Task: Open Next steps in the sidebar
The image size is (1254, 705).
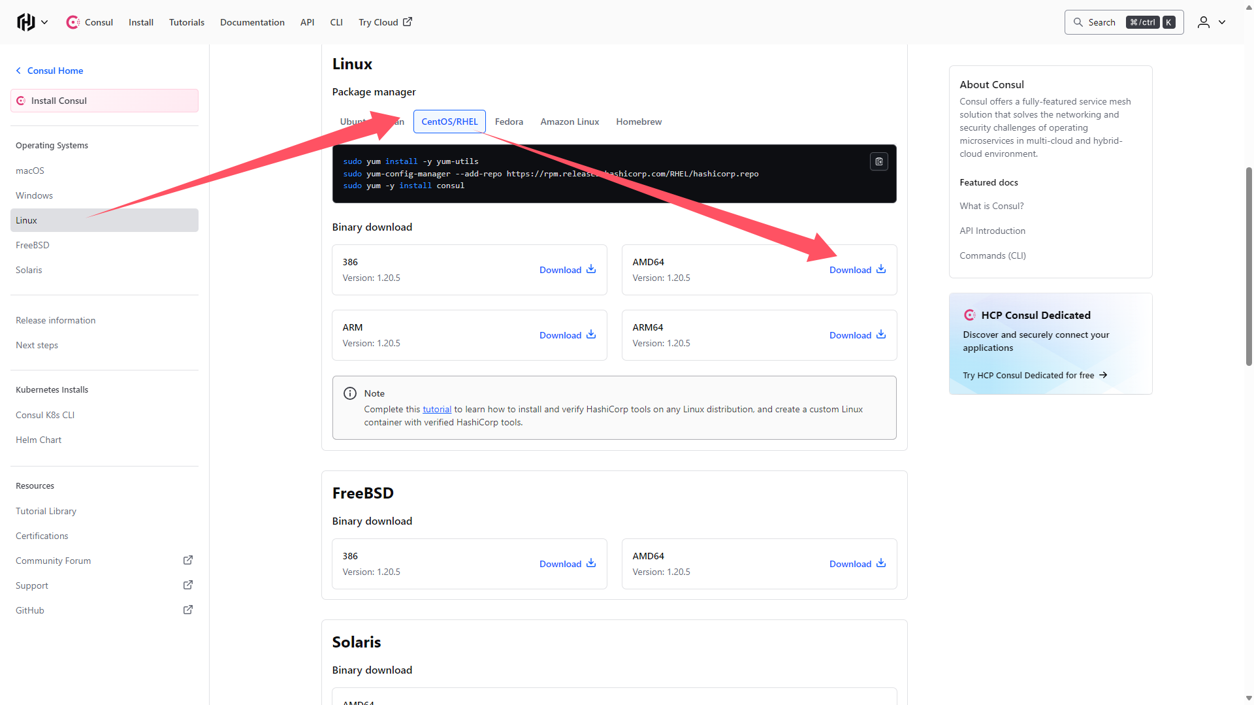Action: pos(37,345)
